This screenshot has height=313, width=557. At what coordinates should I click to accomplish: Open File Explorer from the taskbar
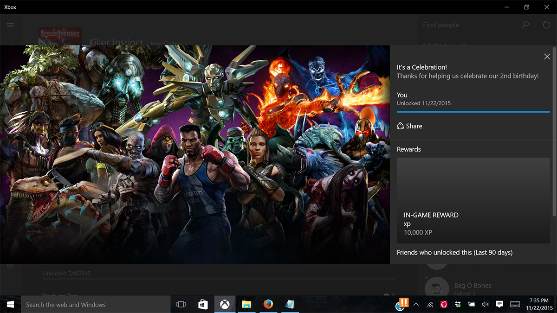coord(246,305)
